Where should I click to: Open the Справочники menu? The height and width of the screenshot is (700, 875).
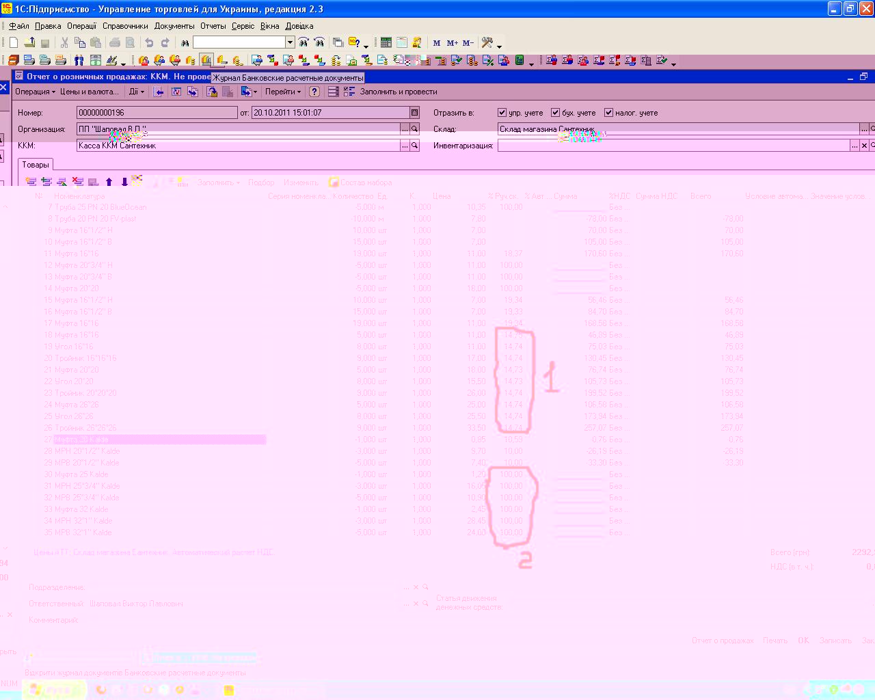pyautogui.click(x=125, y=26)
